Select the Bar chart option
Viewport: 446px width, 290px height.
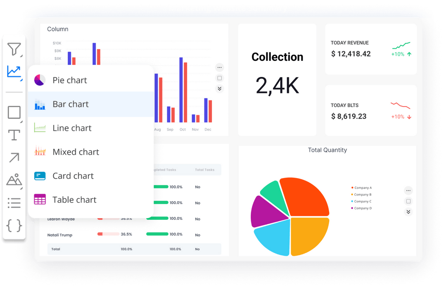point(70,105)
